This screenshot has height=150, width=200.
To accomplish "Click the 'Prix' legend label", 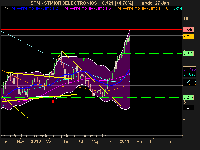I will coord(5,8).
